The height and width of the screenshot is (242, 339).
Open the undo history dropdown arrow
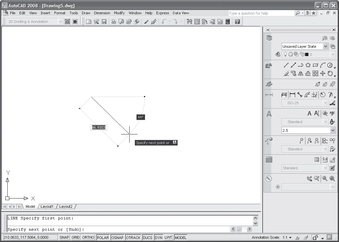click(x=170, y=22)
